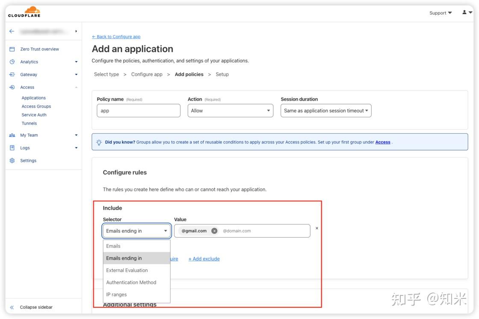
Task: Click the Policy name input field
Action: click(139, 110)
